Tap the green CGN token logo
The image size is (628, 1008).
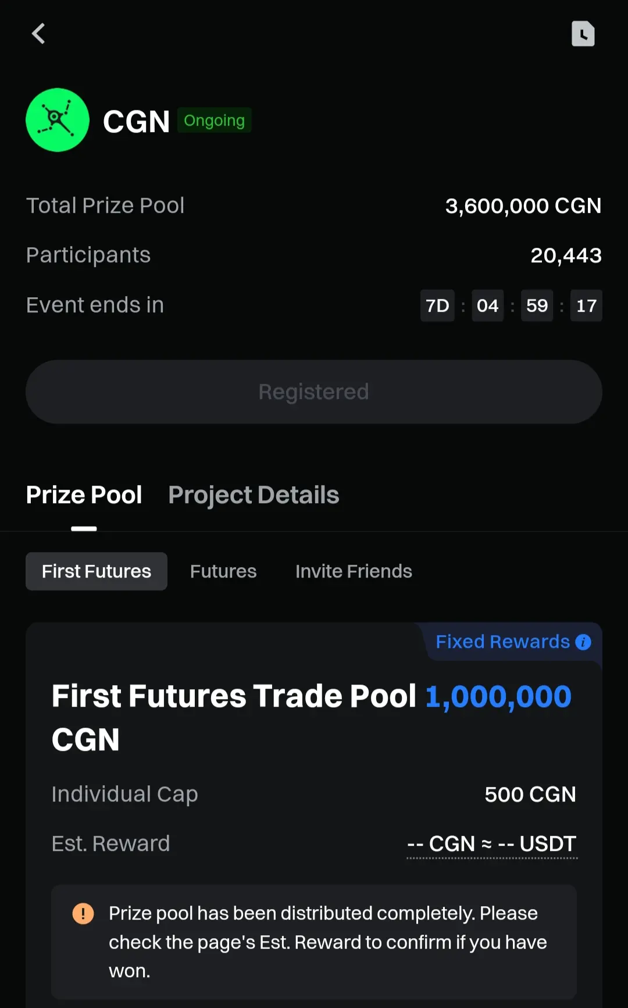point(58,120)
